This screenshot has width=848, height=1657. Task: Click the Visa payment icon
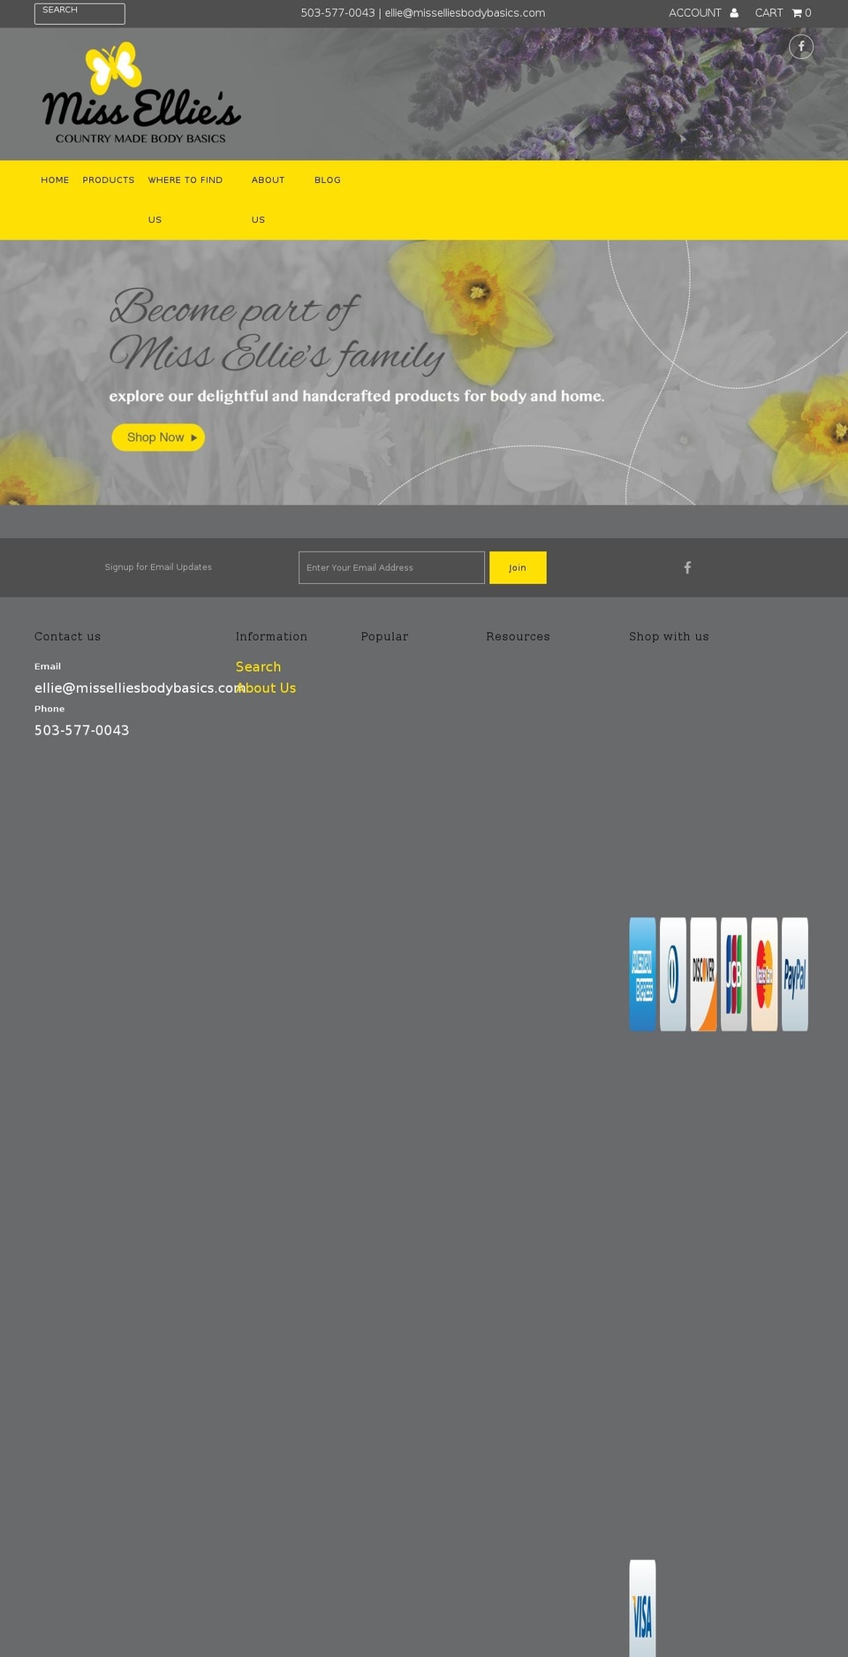[642, 1608]
